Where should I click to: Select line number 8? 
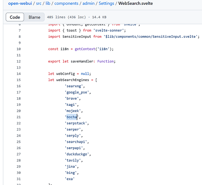click(x=20, y=37)
